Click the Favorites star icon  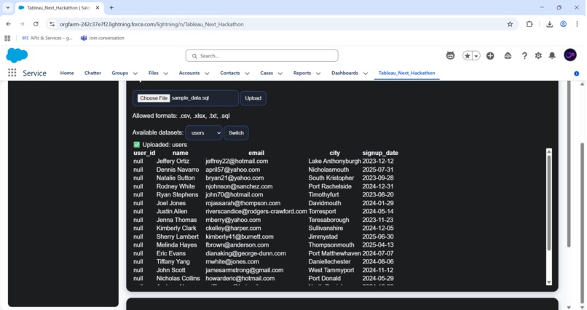[x=468, y=56]
